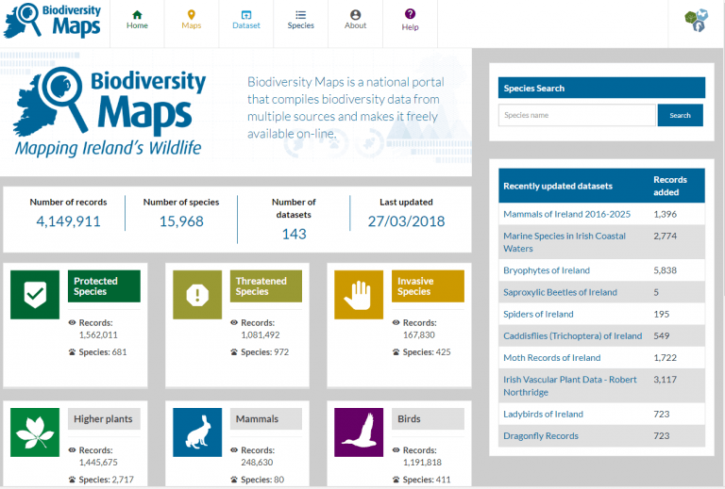This screenshot has width=725, height=489.
Task: Open Irish Vascular Plant Data - Robert Northridge
Action: point(569,385)
